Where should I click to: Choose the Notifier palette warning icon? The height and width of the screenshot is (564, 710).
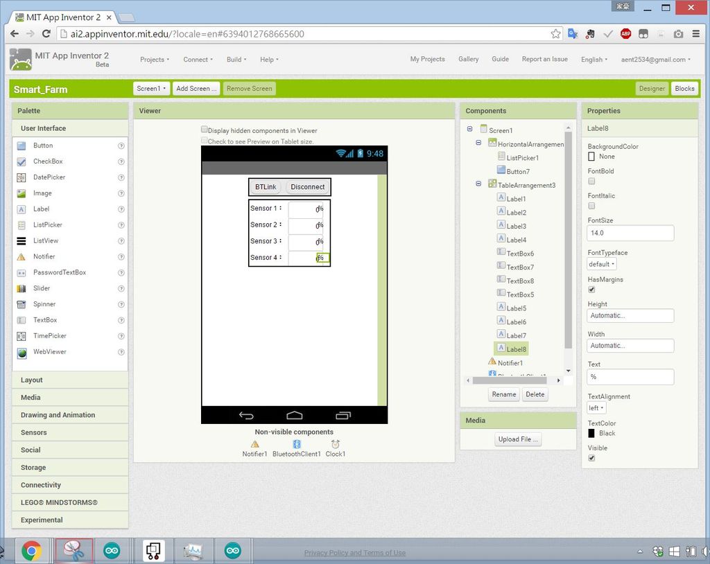click(x=21, y=256)
